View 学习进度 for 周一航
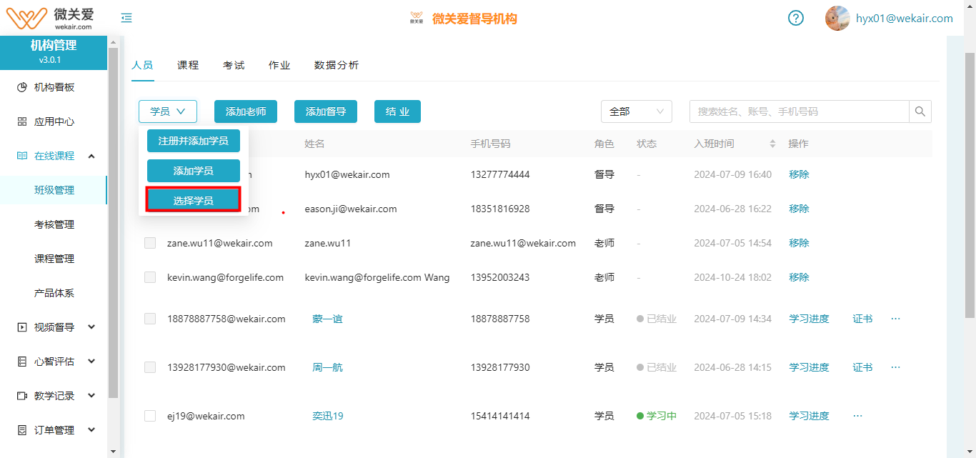The width and height of the screenshot is (976, 458). coord(809,367)
